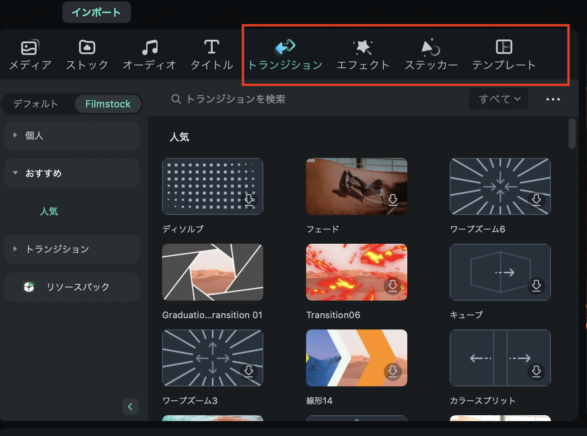Select the 人気 sidebar item
The width and height of the screenshot is (587, 436).
(x=49, y=211)
